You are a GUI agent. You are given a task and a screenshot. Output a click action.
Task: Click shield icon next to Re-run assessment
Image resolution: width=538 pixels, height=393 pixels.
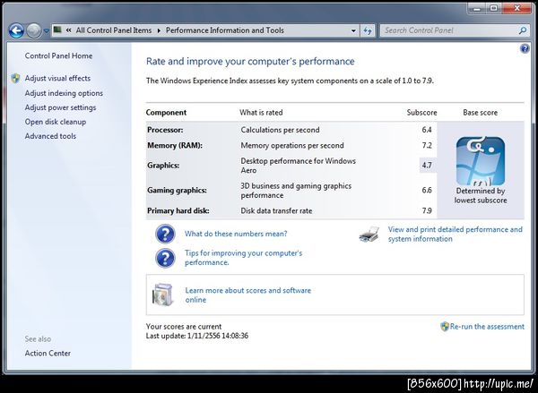tap(445, 327)
